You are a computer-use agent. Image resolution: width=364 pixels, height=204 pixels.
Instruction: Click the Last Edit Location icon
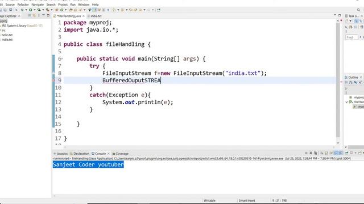tap(131, 10)
